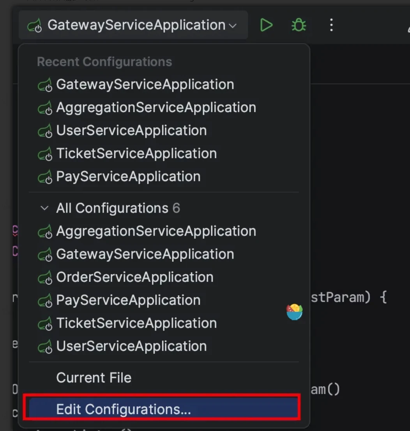
Task: Click the chevron next to GatewayServiceApplication selector
Action: click(233, 26)
